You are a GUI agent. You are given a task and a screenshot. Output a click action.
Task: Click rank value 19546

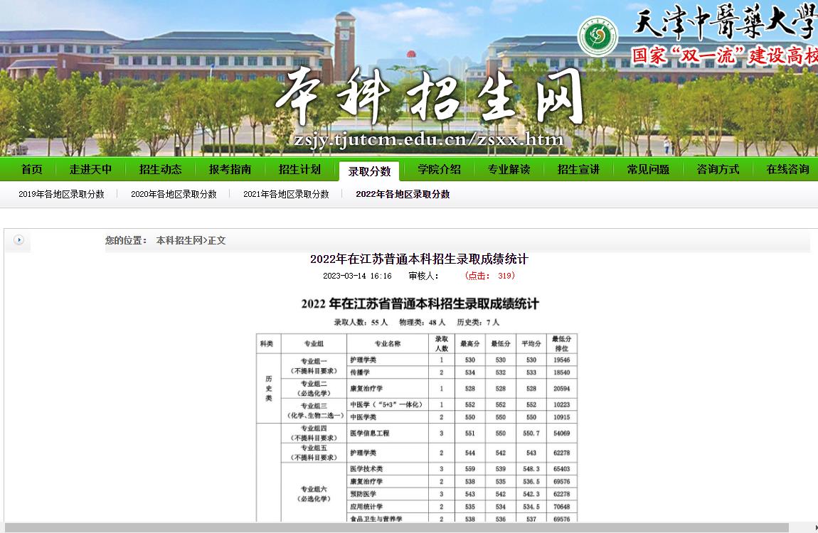coord(562,360)
